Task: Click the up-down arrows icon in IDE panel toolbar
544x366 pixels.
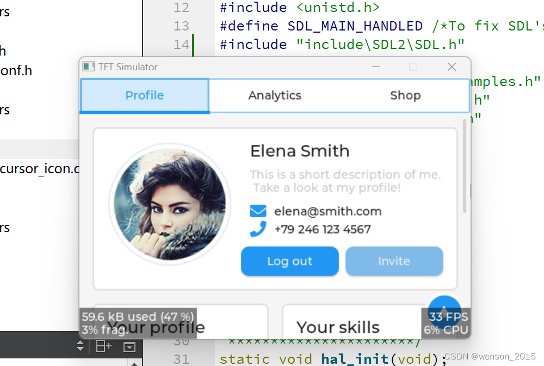Action: (x=80, y=346)
